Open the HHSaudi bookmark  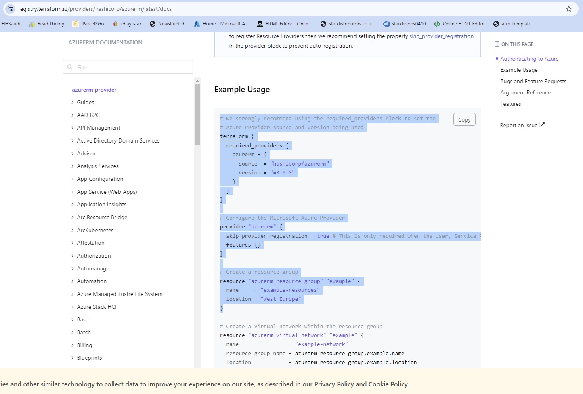point(11,24)
